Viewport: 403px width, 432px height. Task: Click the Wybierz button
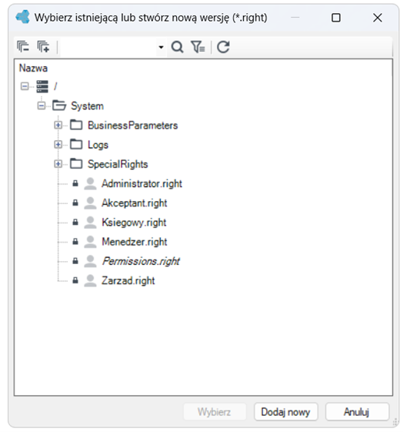pos(215,412)
